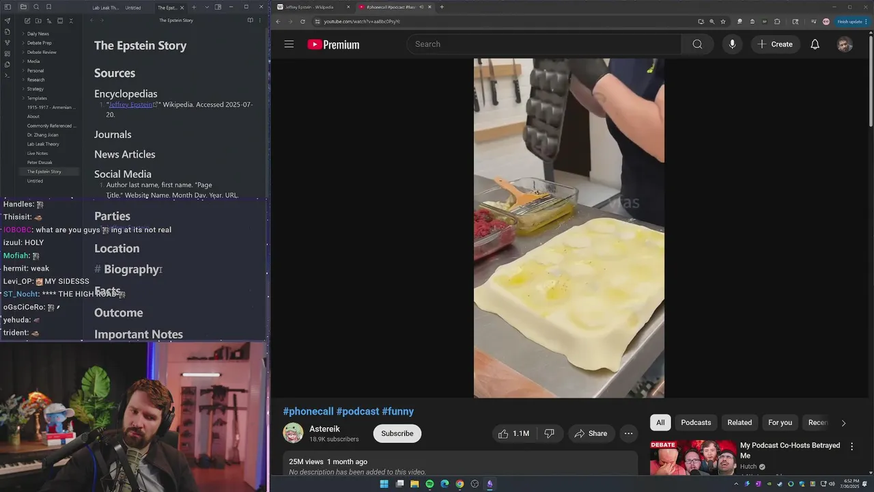Open Peter Daszak note

pyautogui.click(x=38, y=163)
